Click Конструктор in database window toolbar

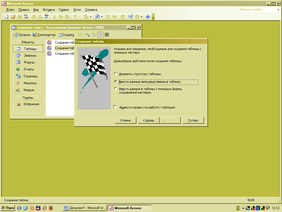coord(44,35)
